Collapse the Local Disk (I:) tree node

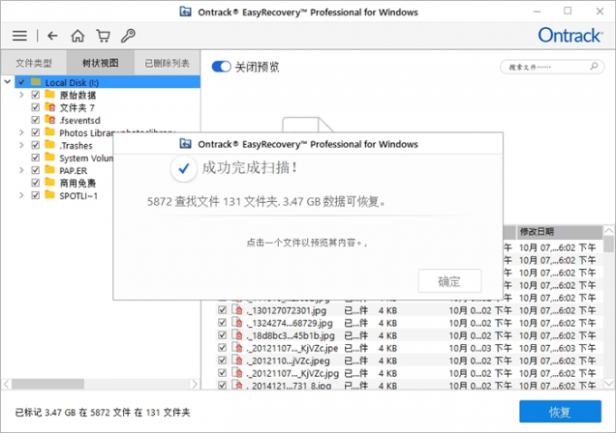click(x=7, y=82)
